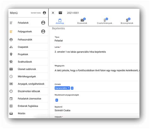Image resolution: width=150 pixels, height=129 pixels.
Task: Click the account icon in Menü header
Action: pos(44,13)
